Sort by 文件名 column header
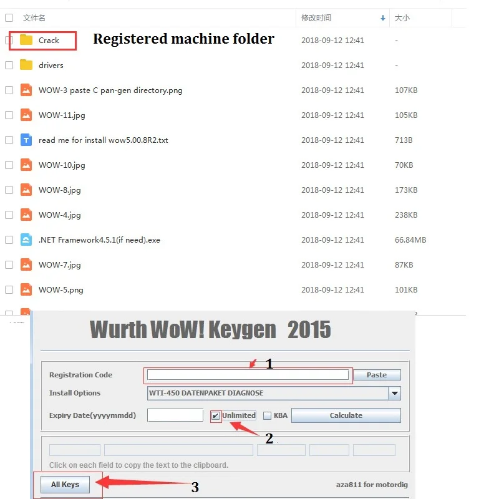 pos(34,18)
